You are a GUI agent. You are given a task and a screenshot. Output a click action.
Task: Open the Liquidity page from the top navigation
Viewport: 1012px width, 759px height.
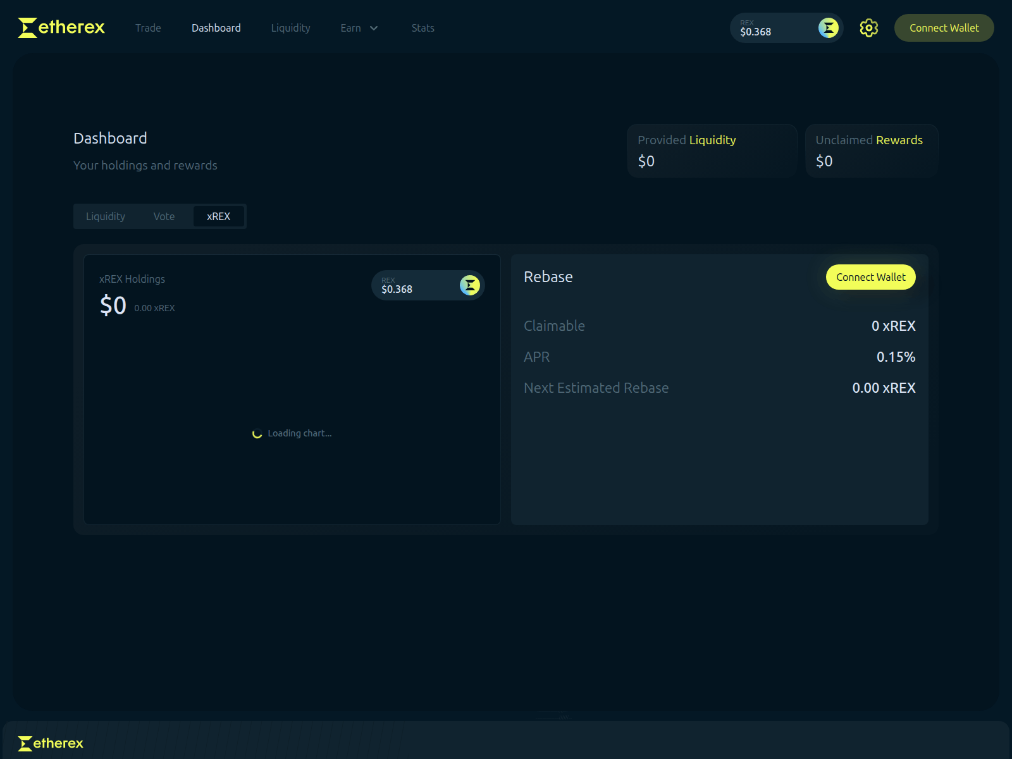click(290, 28)
